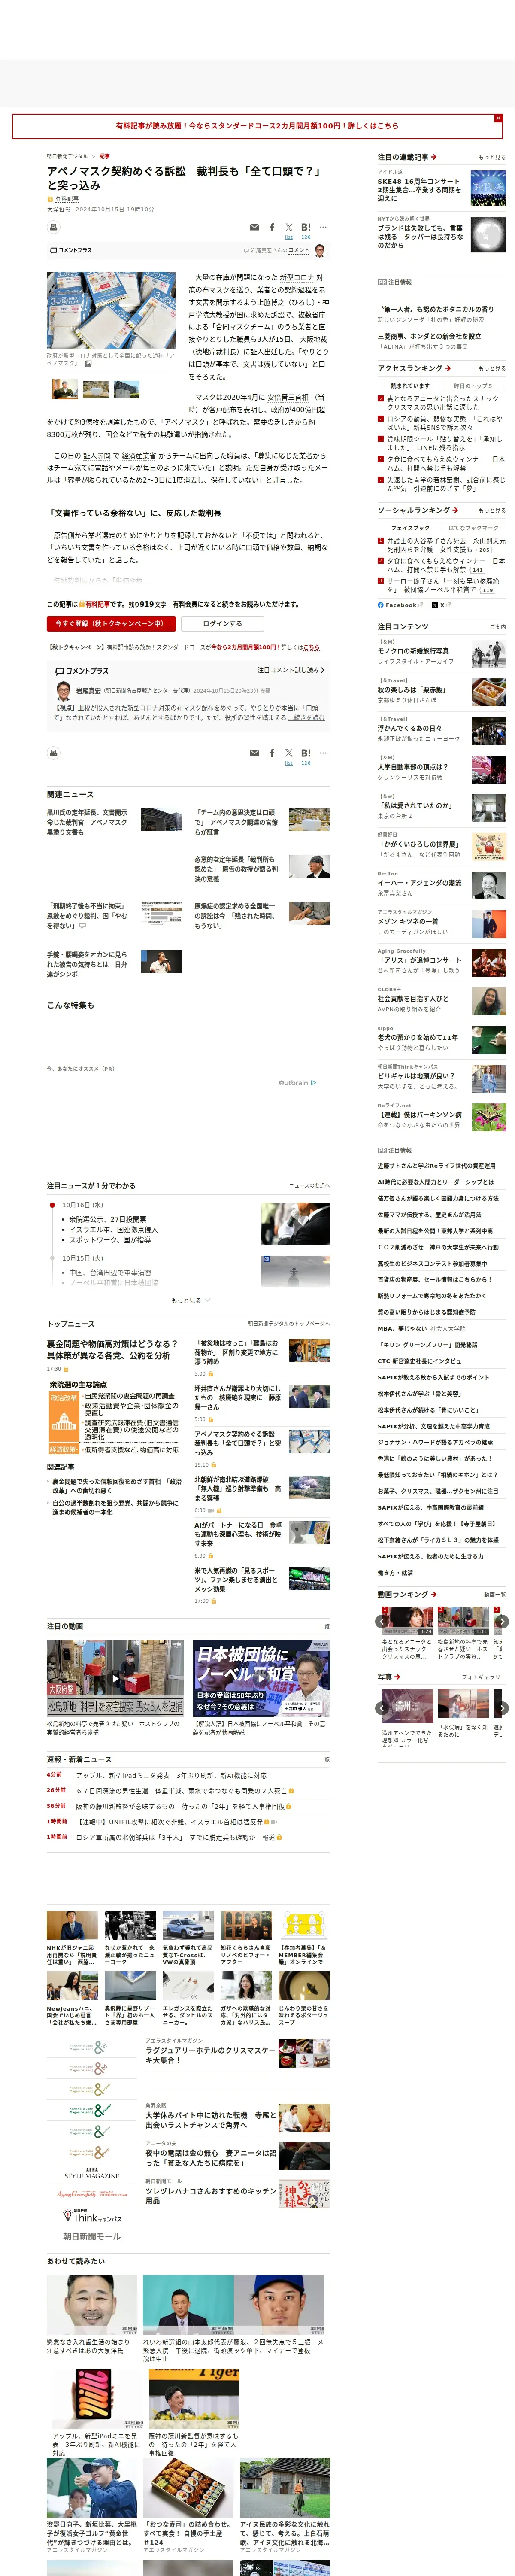Click the SKE48 concert thumbnail image

pyautogui.click(x=488, y=187)
